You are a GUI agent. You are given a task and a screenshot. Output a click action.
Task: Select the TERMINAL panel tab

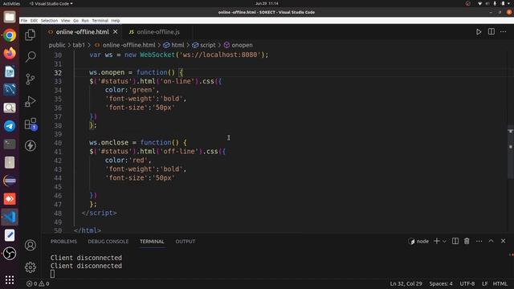[152, 242]
